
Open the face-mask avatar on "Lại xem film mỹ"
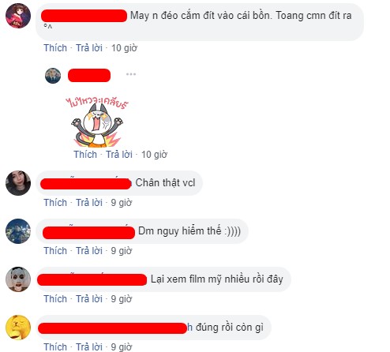tap(18, 279)
